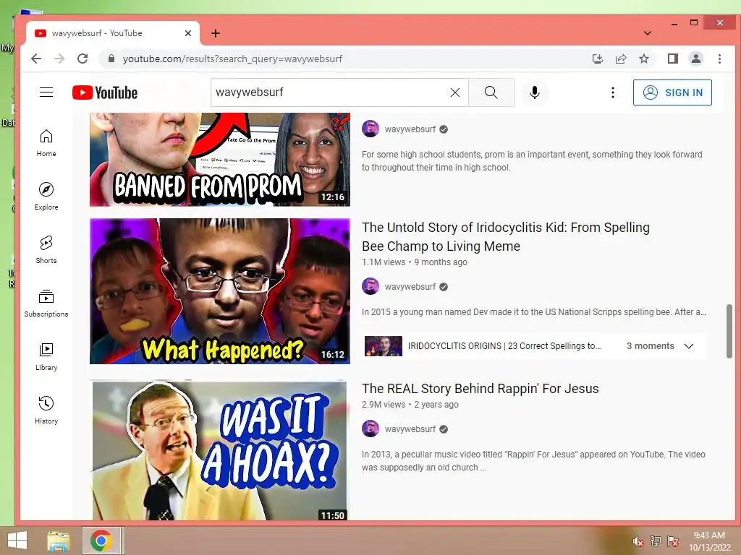Open the Was It A Hoax thumbnail
The height and width of the screenshot is (555, 741).
(x=220, y=450)
